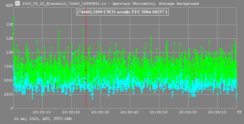Click the "20:38:20" time axis label
This screenshot has height=124, width=244.
click(71, 112)
